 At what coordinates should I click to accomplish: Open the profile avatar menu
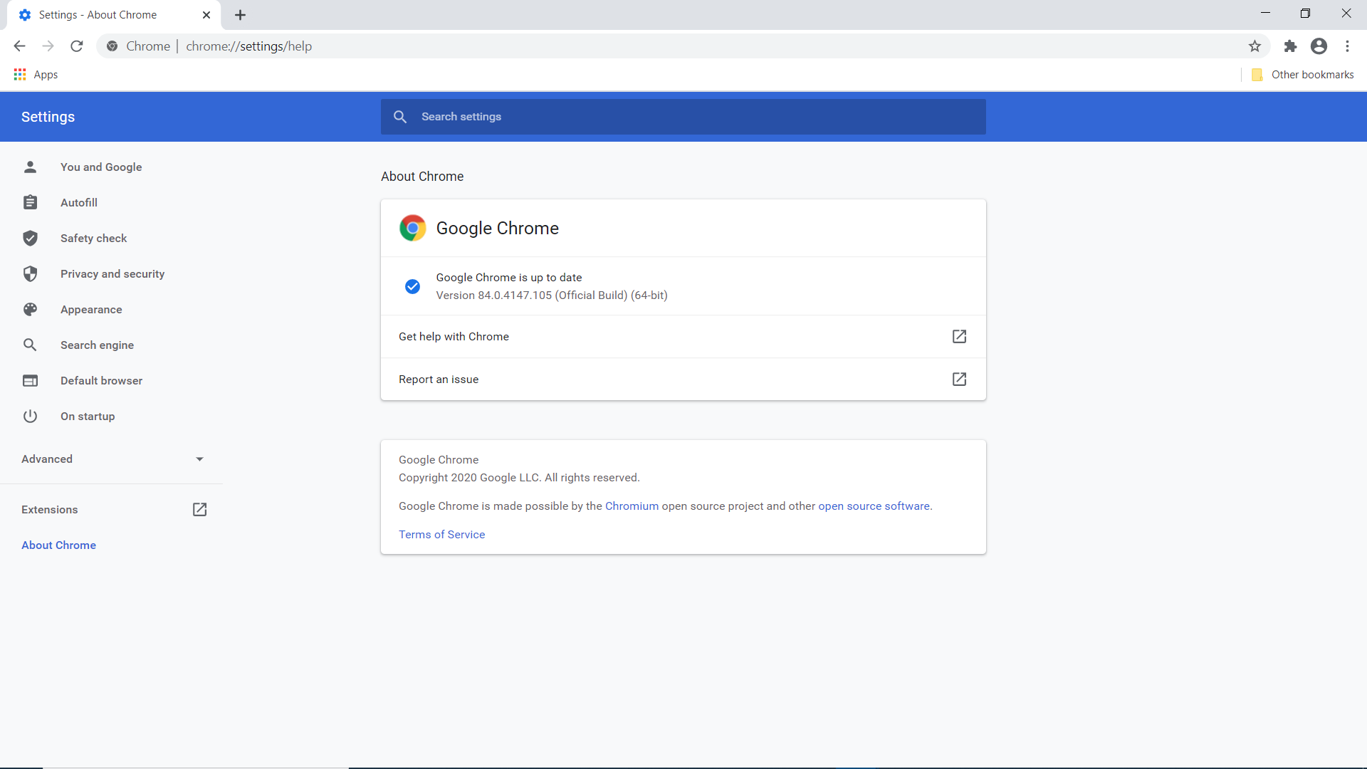(x=1319, y=46)
